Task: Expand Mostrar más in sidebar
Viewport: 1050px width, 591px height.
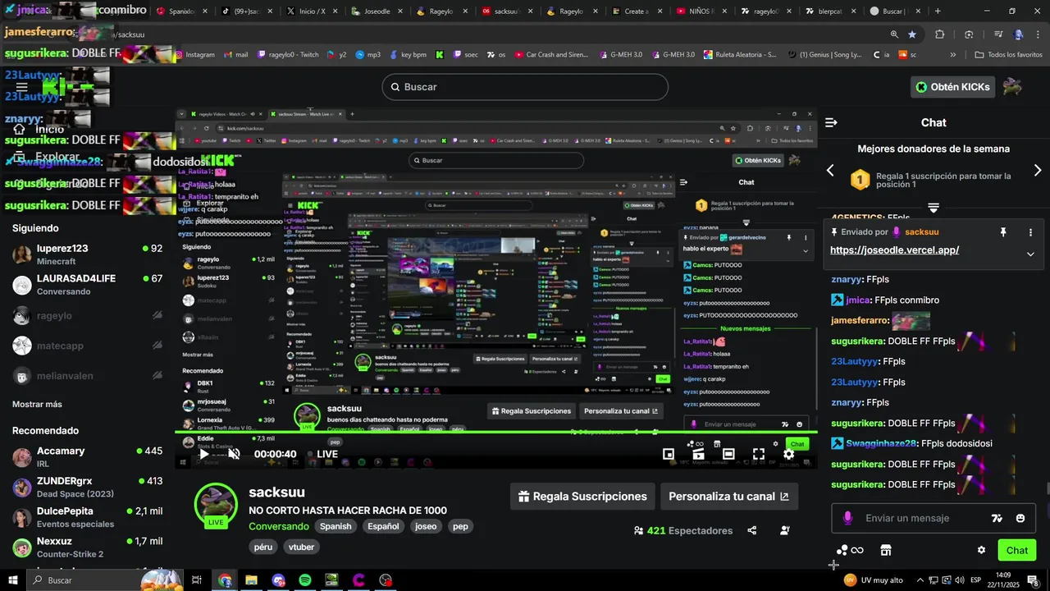Action: (x=37, y=404)
